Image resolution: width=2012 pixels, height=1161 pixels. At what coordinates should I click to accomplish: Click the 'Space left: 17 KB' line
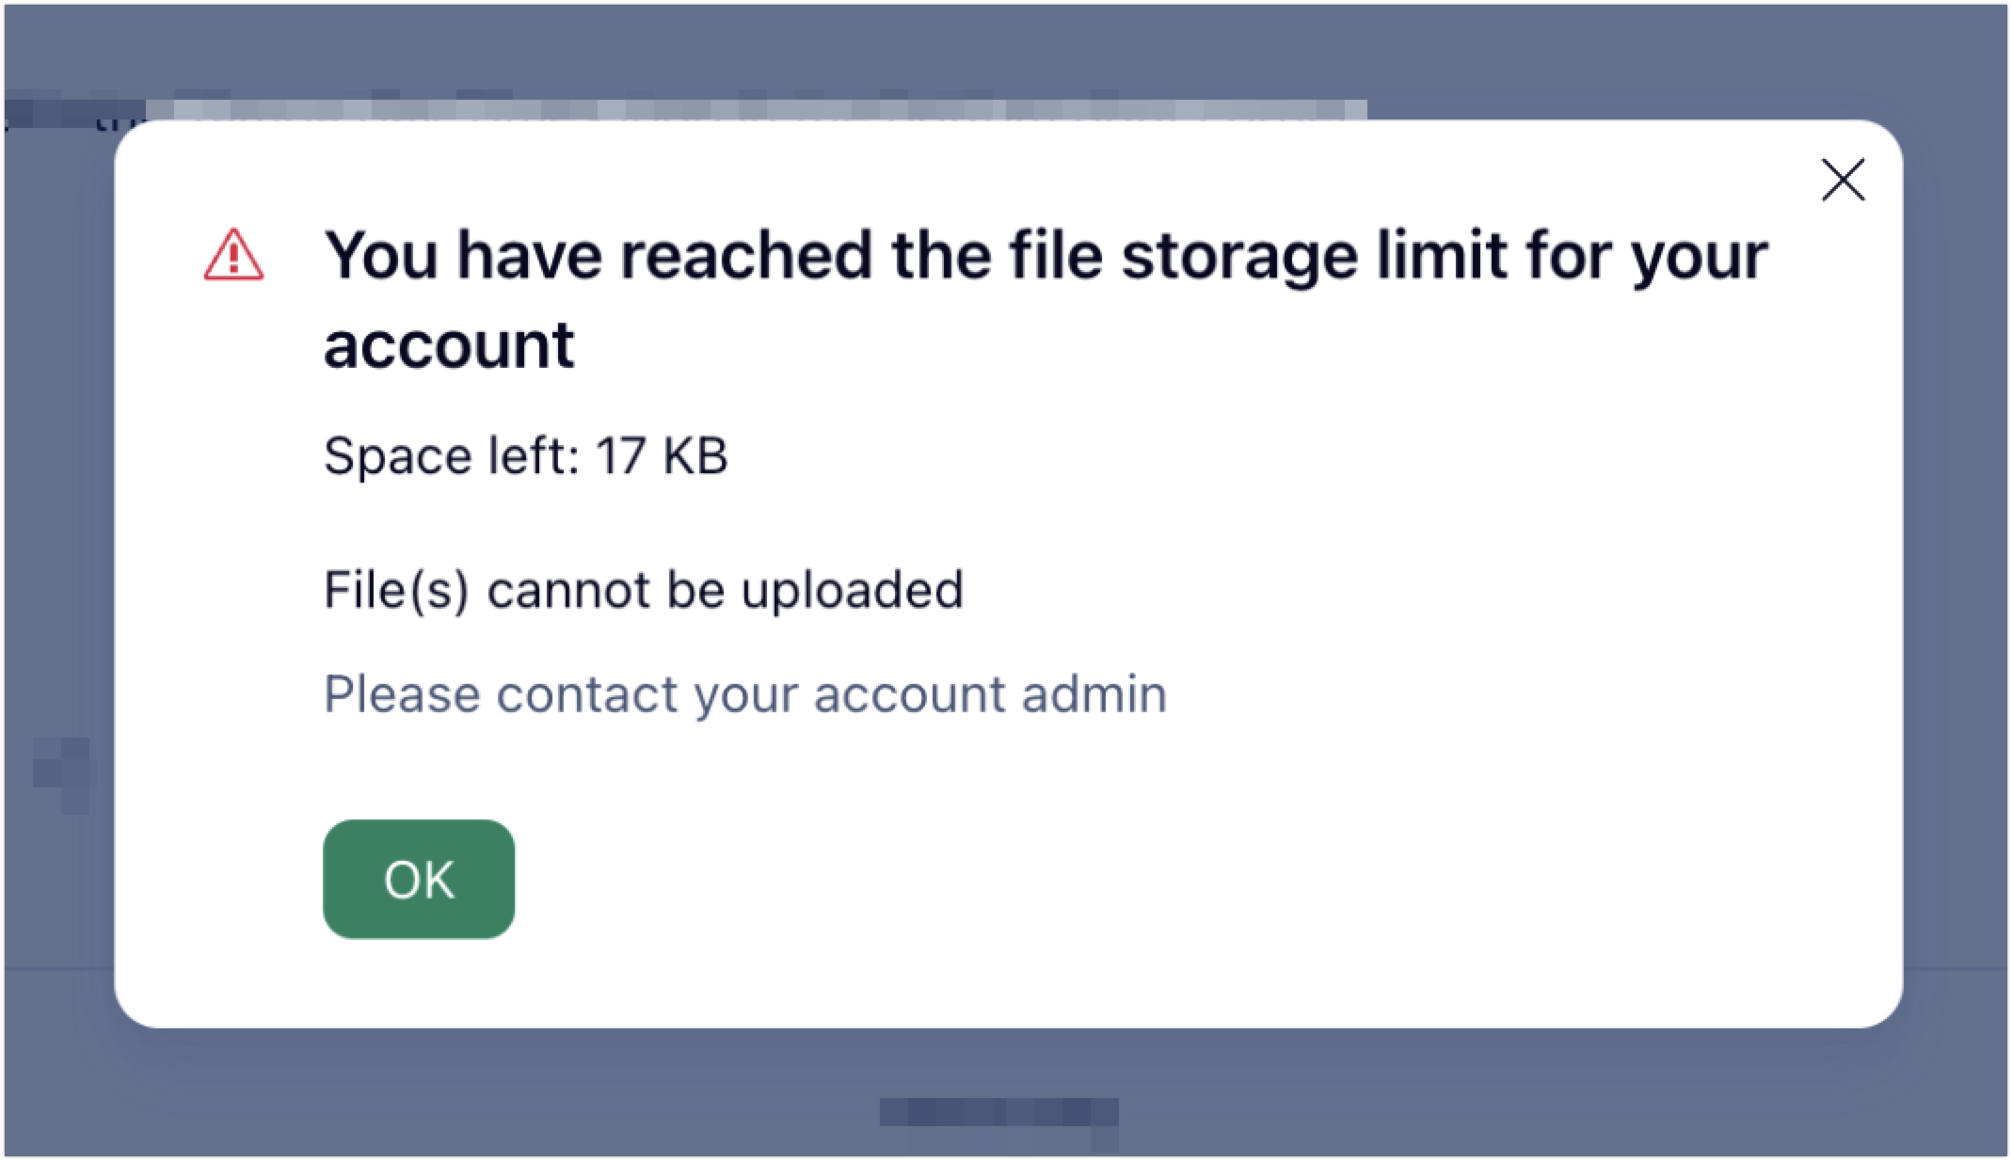pyautogui.click(x=525, y=455)
